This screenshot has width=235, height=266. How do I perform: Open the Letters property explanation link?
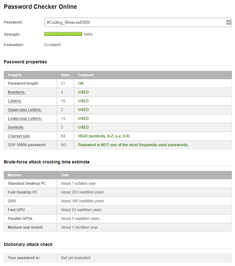pos(15,101)
